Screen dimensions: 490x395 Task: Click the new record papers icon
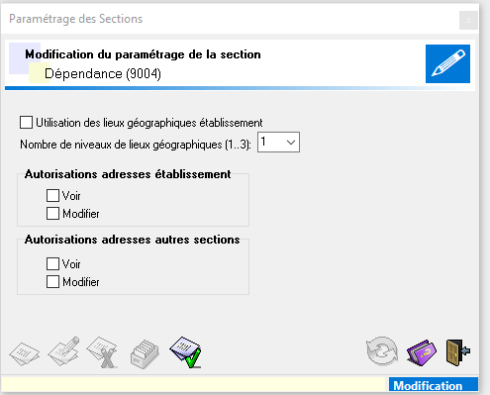(x=25, y=354)
